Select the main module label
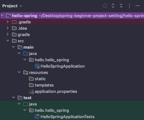Viewport: 144px width, 120px height. point(28,47)
